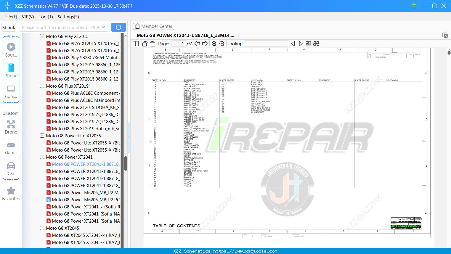Click the file tree vertical scrollbar thumb
The height and width of the screenshot is (254, 451).
(x=126, y=163)
